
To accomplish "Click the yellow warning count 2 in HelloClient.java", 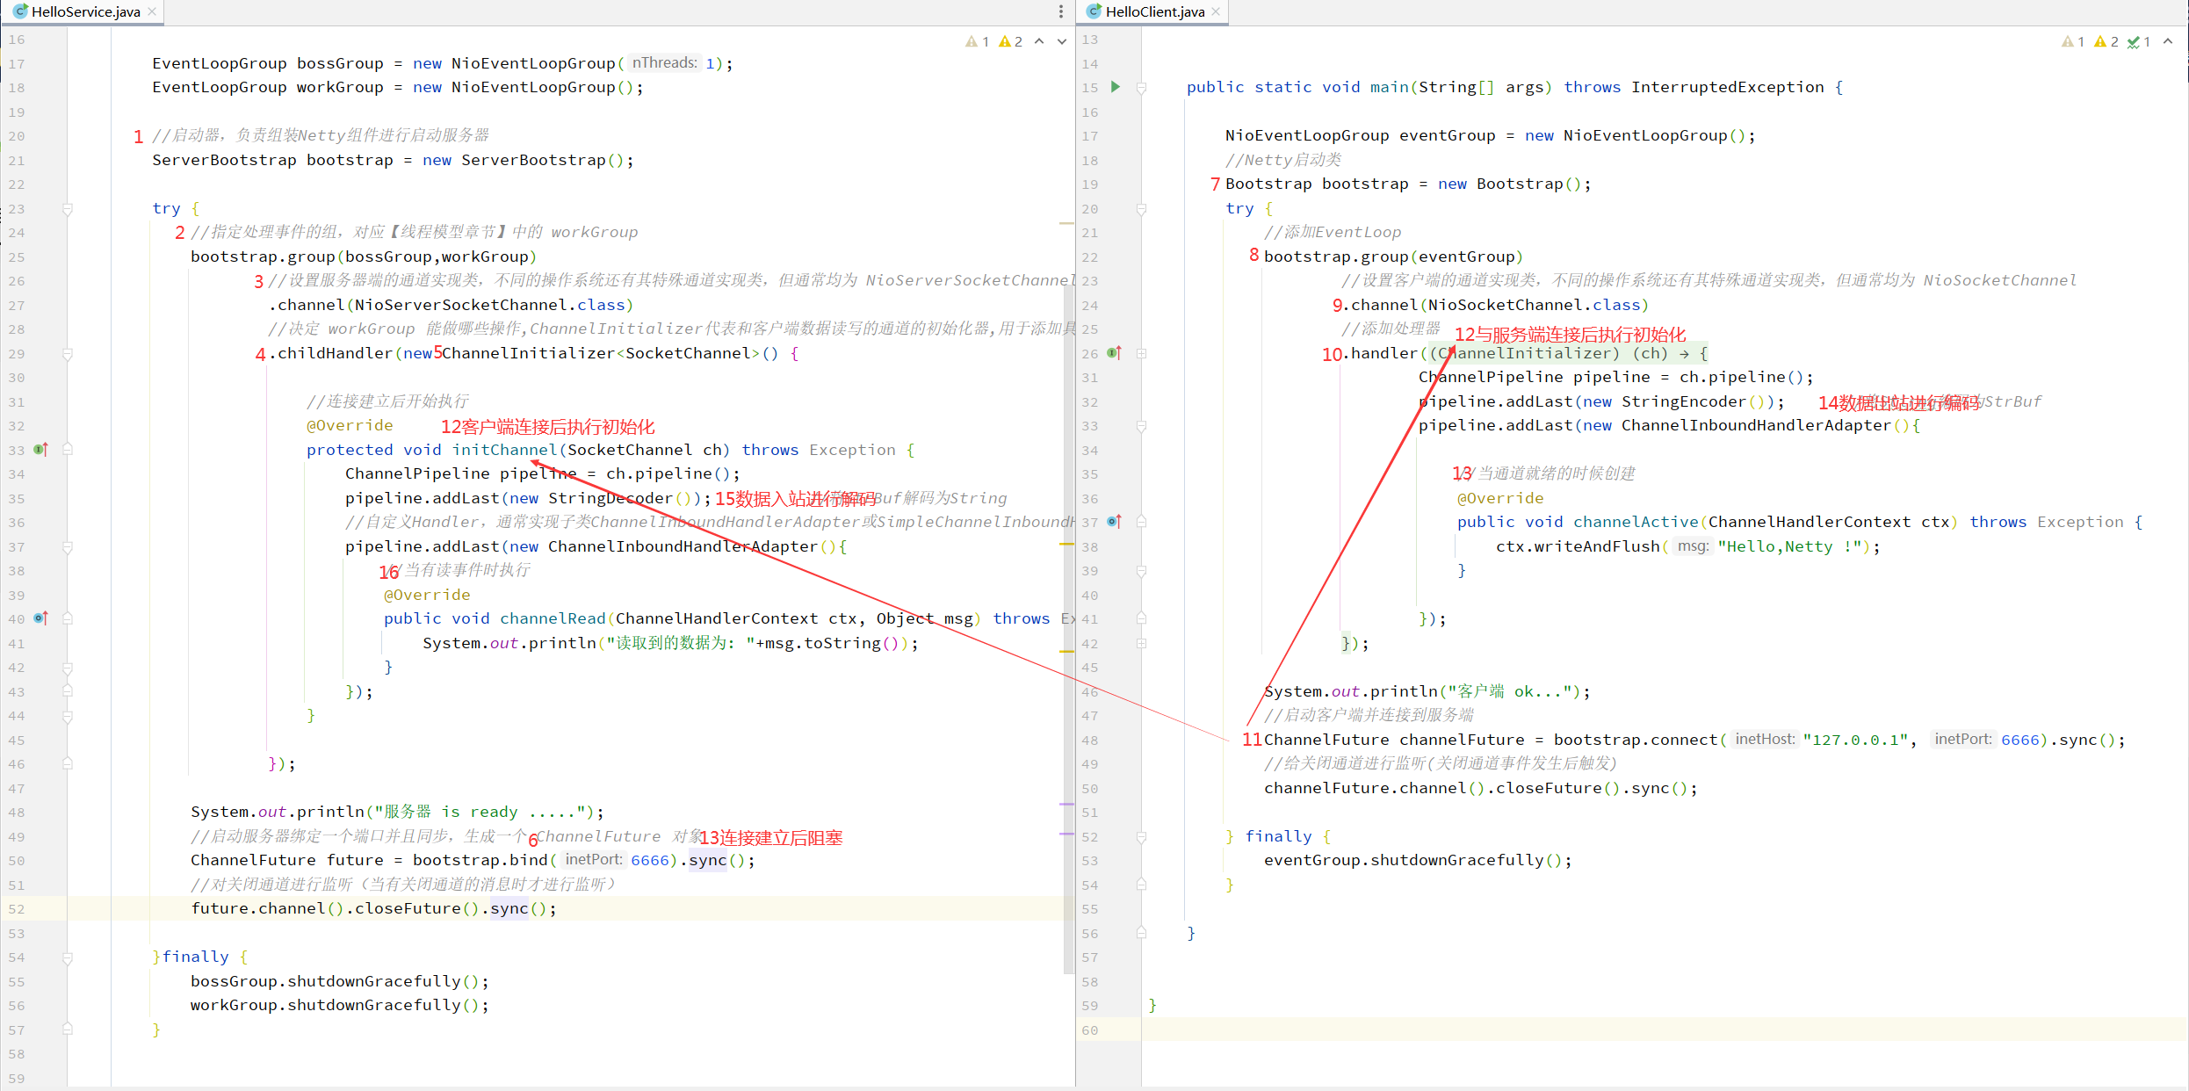I will point(2106,41).
